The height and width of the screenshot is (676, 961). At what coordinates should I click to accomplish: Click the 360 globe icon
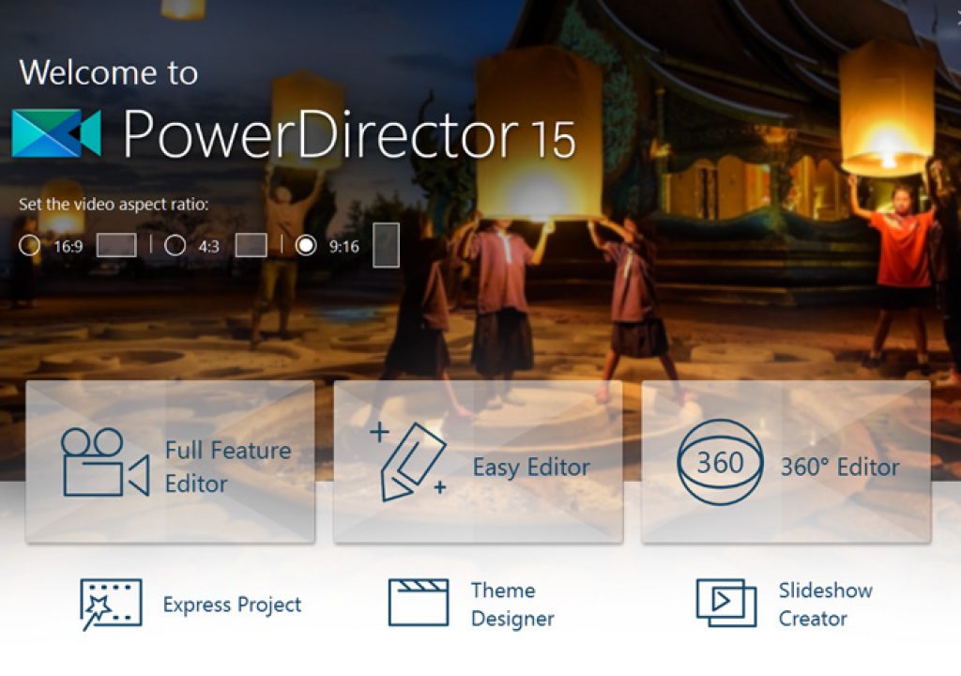tap(720, 462)
